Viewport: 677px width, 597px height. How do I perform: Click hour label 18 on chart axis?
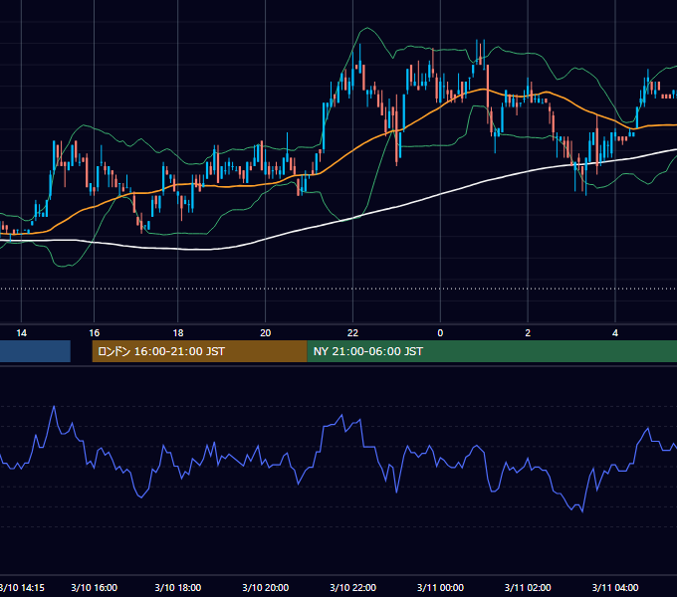pyautogui.click(x=178, y=333)
